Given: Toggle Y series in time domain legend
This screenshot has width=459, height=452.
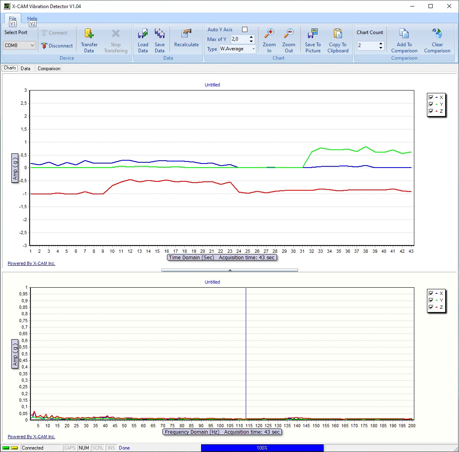Looking at the screenshot, I should (431, 104).
